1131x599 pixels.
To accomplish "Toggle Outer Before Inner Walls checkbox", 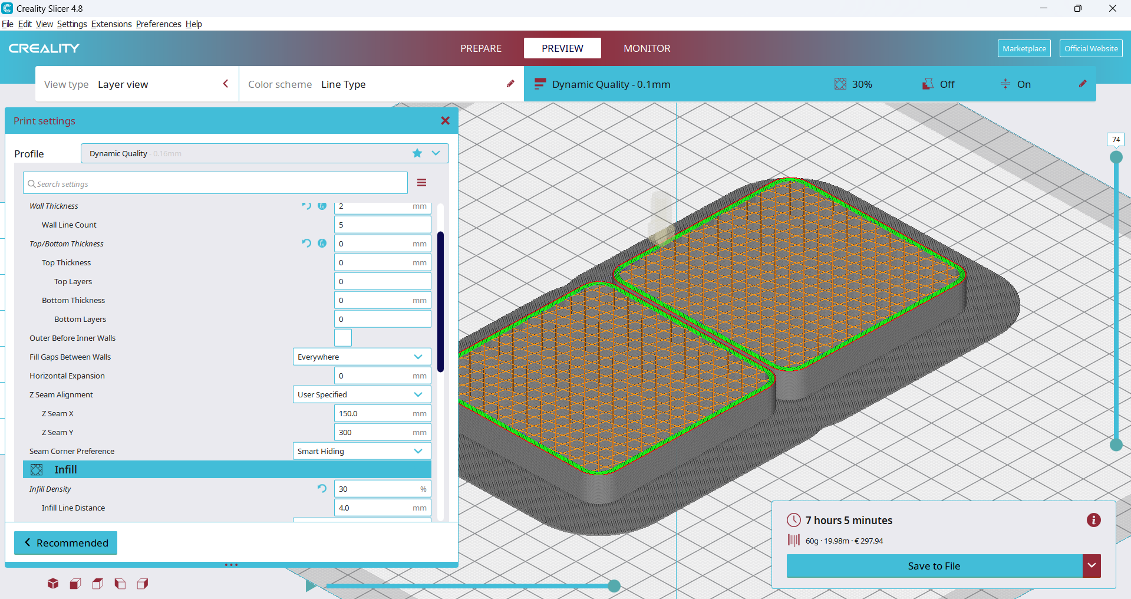I will tap(343, 338).
